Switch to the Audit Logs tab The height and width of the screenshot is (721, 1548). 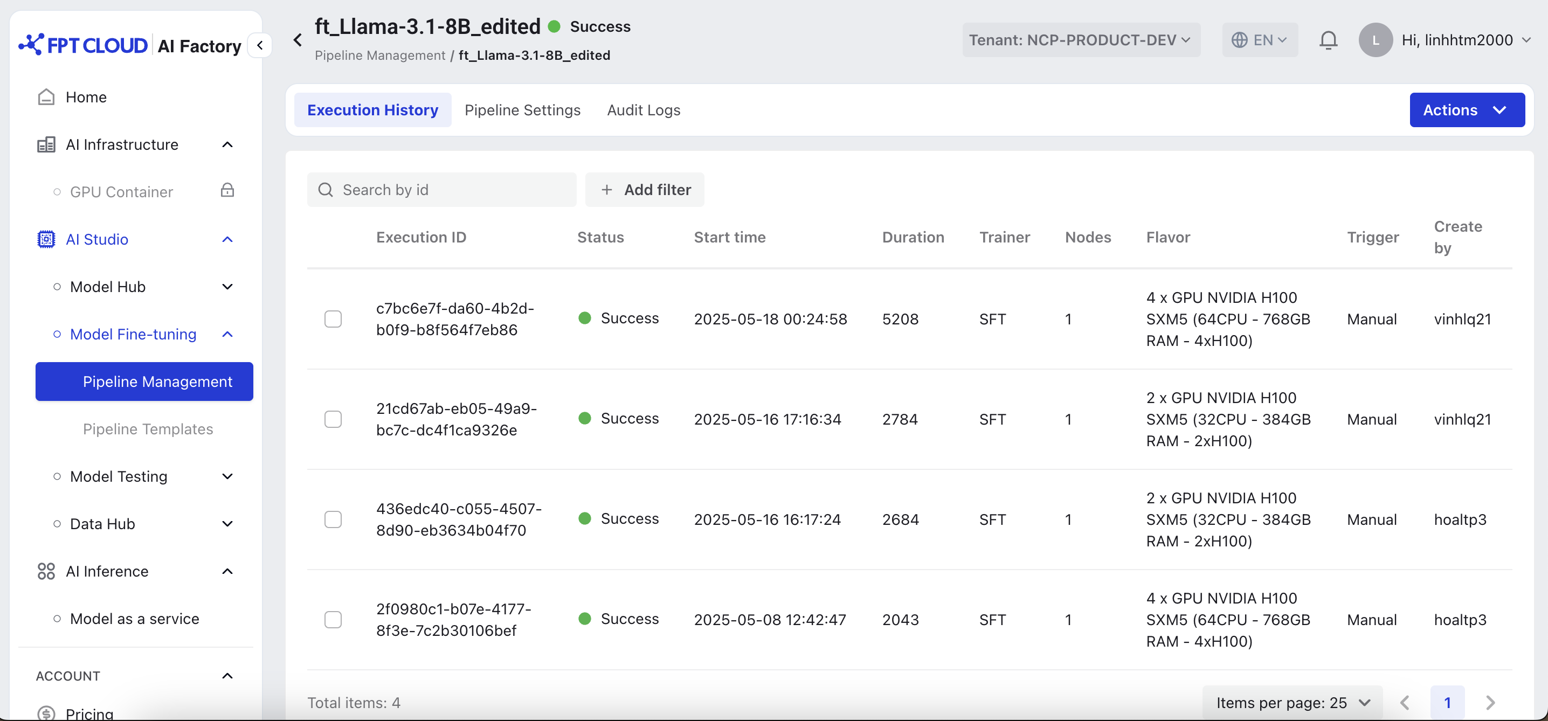coord(644,110)
